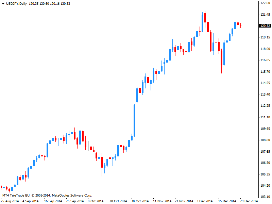
Task: Click the 11 Nov 2014 date label
Action: pos(162,201)
